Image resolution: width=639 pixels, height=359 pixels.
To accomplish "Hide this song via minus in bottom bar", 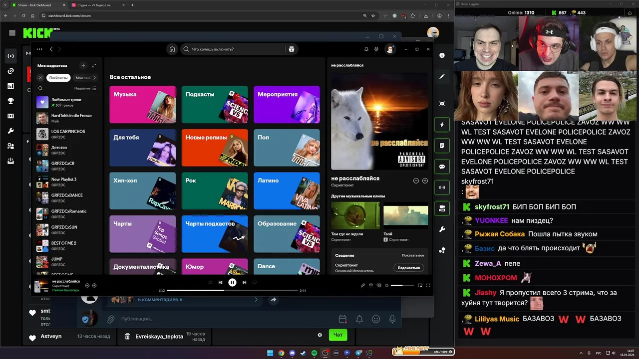I will (x=87, y=286).
